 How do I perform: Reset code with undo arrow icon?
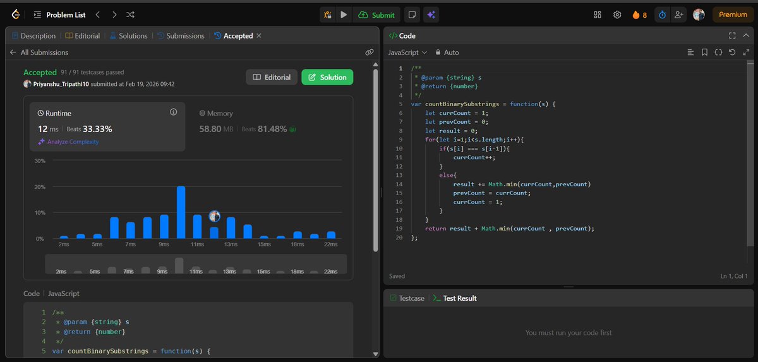point(731,52)
